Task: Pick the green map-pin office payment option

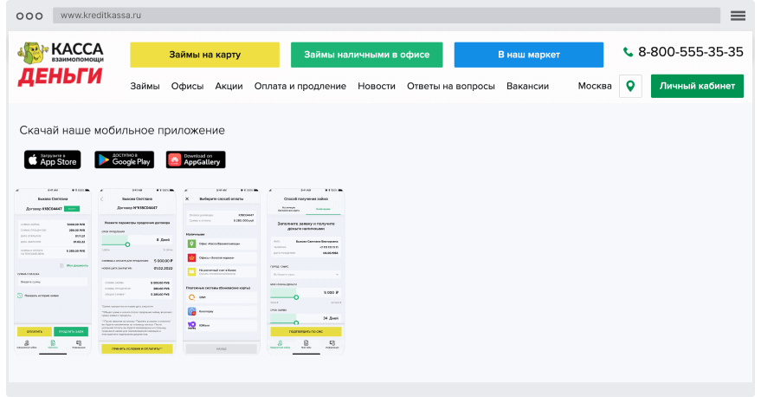Action: coord(191,244)
